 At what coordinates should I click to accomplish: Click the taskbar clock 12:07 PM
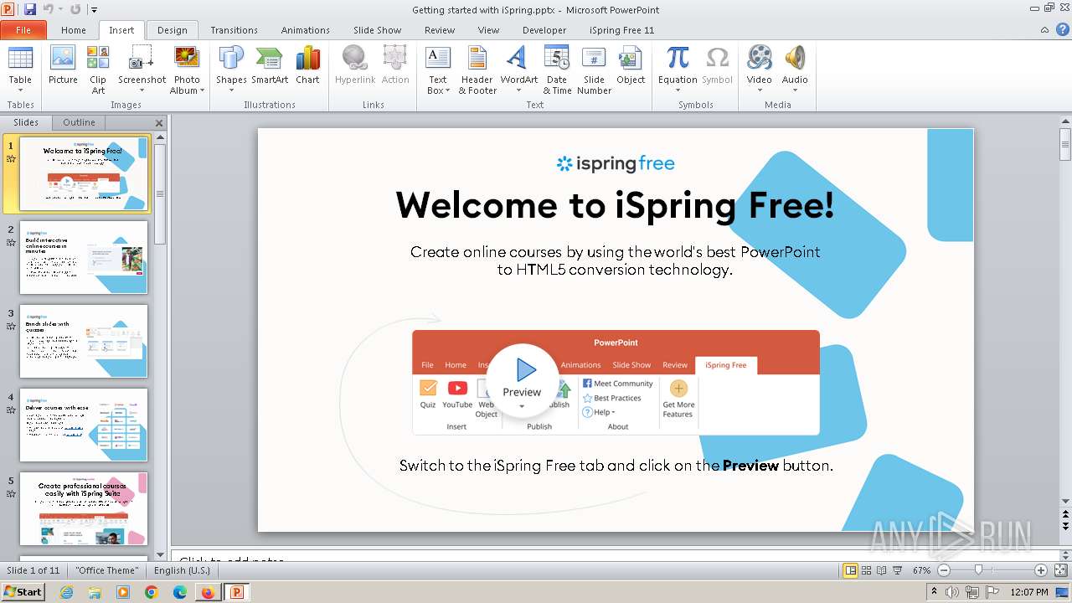pos(1029,592)
